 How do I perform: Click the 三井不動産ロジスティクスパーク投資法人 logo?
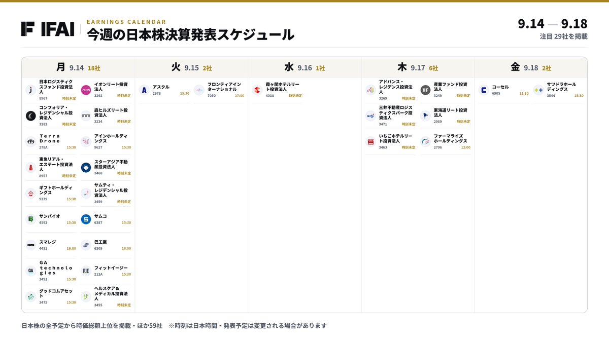370,116
